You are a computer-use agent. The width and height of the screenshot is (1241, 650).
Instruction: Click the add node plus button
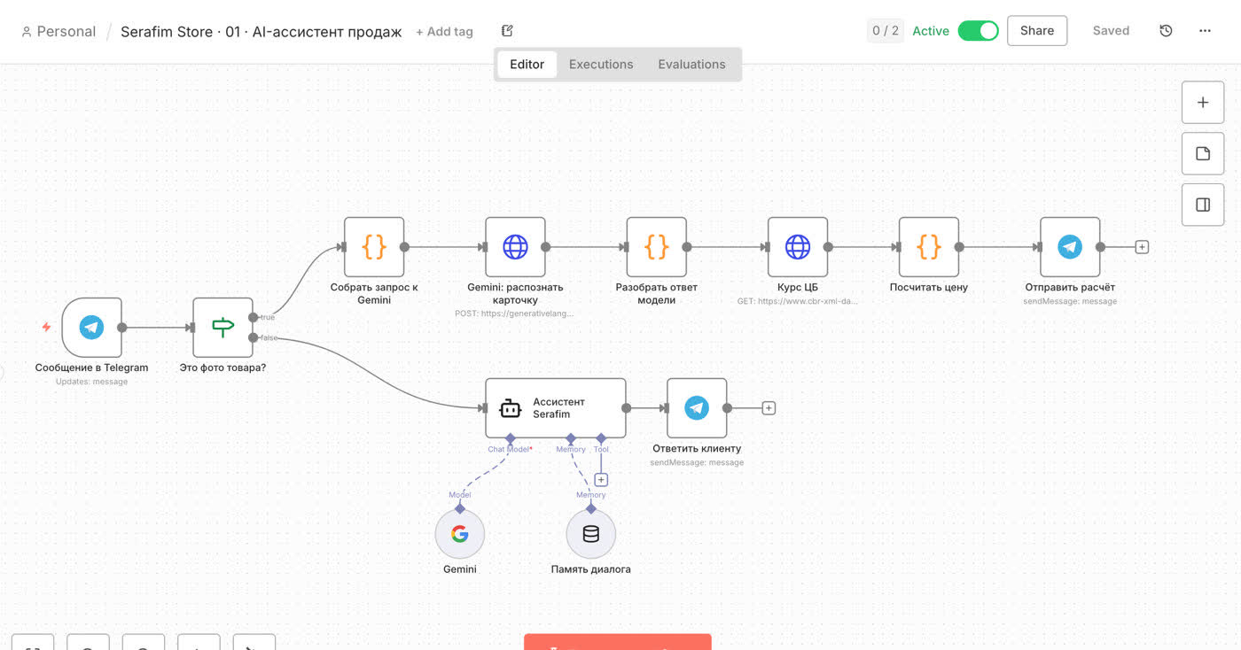(1203, 103)
